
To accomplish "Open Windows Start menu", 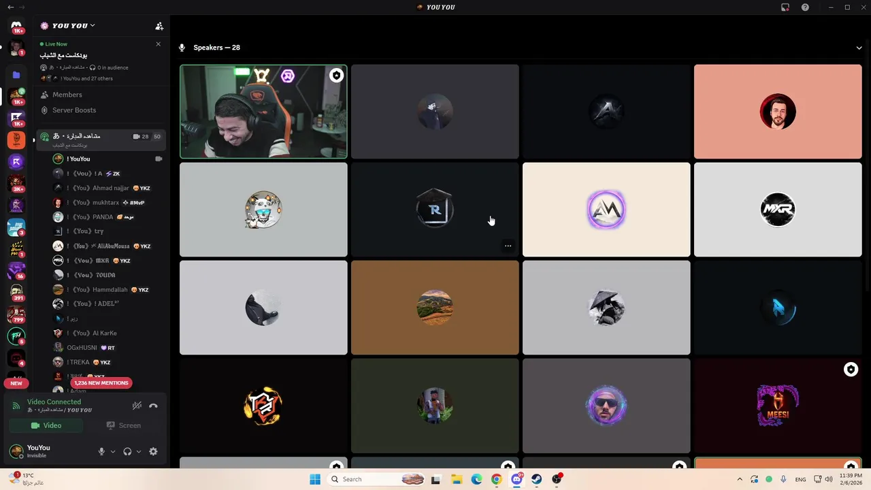I will pos(314,479).
